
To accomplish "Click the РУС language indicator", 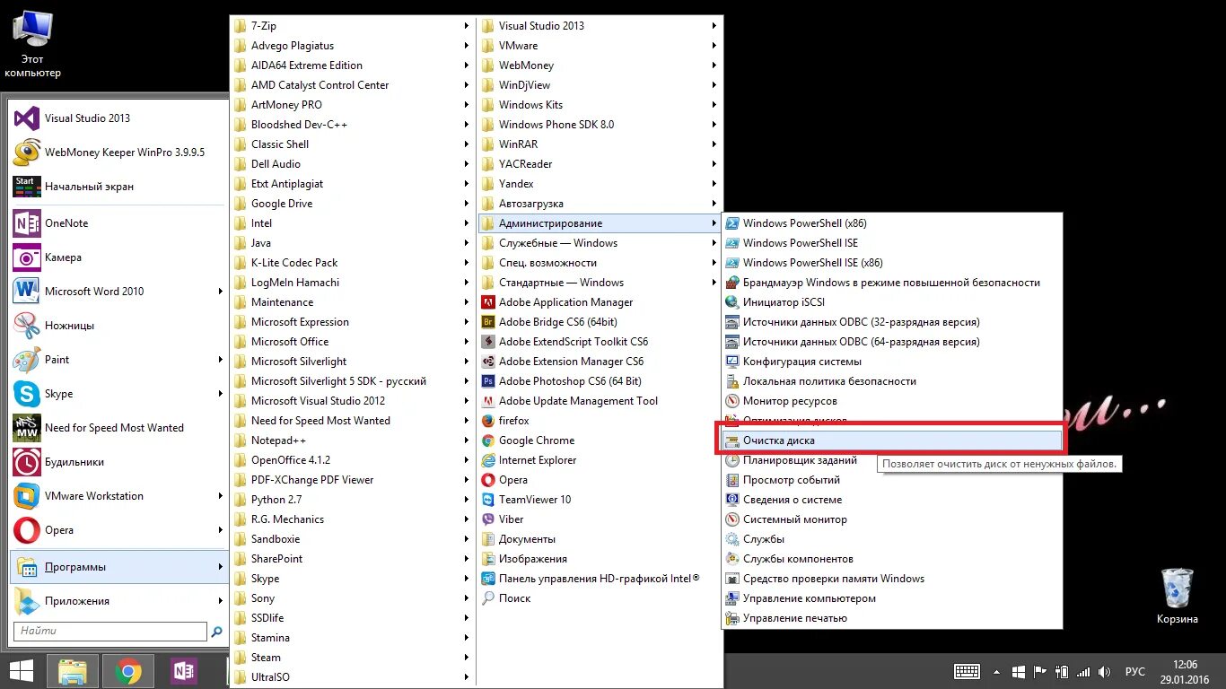I will point(1135,671).
